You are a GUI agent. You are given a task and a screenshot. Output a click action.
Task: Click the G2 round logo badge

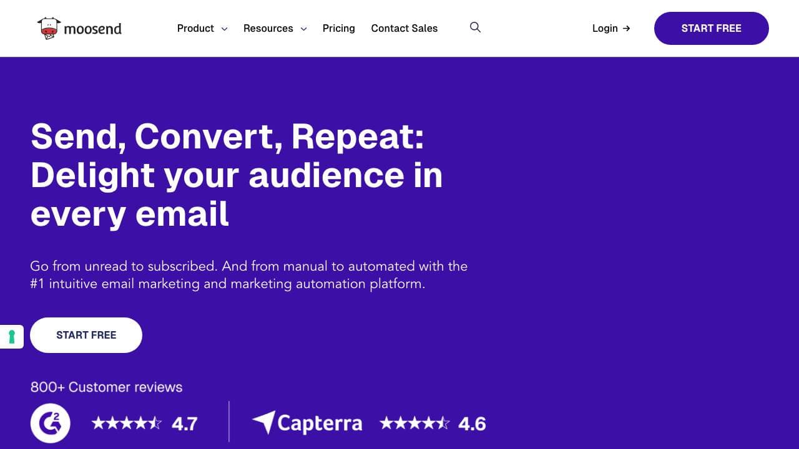tap(50, 423)
